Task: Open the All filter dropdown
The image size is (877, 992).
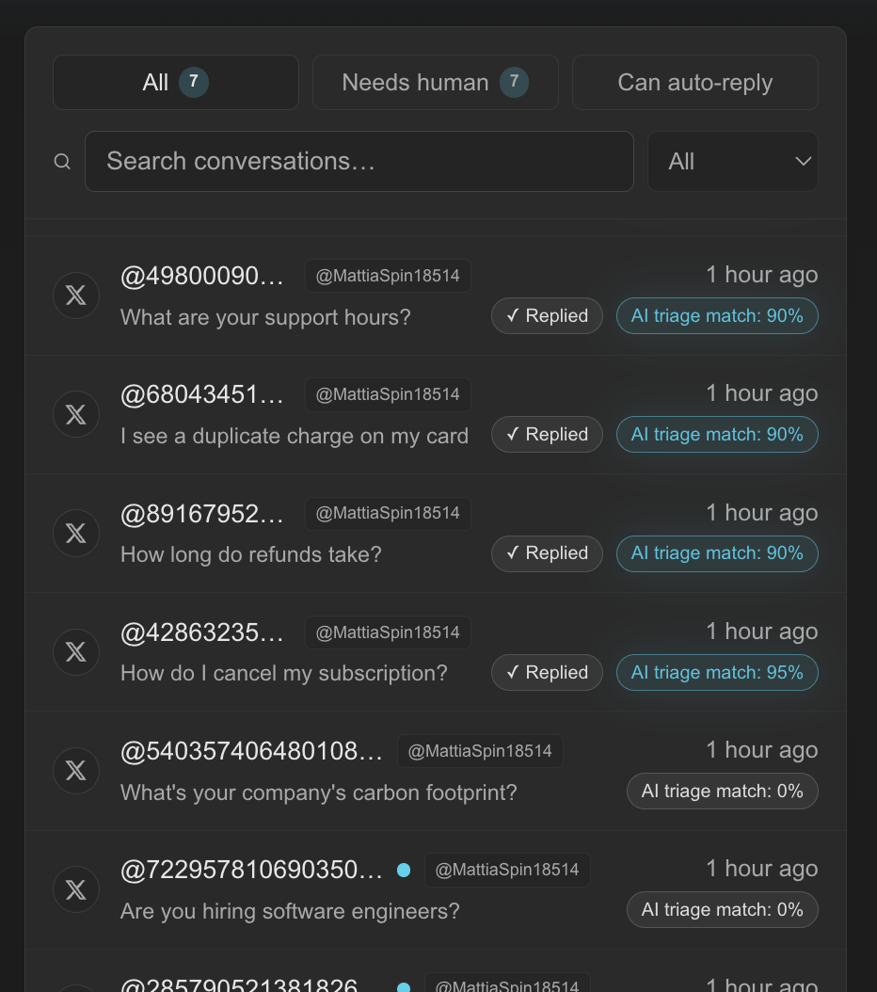Action: [x=732, y=162]
